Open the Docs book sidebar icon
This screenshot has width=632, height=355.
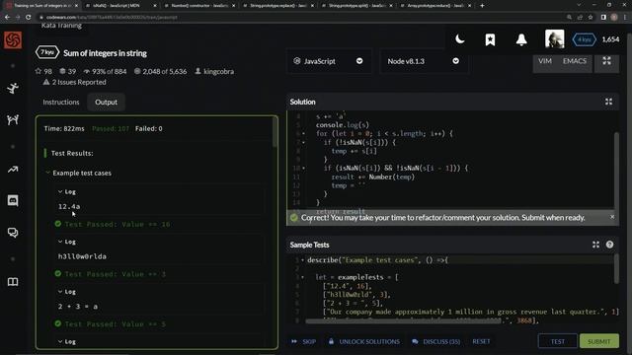[x=13, y=282]
